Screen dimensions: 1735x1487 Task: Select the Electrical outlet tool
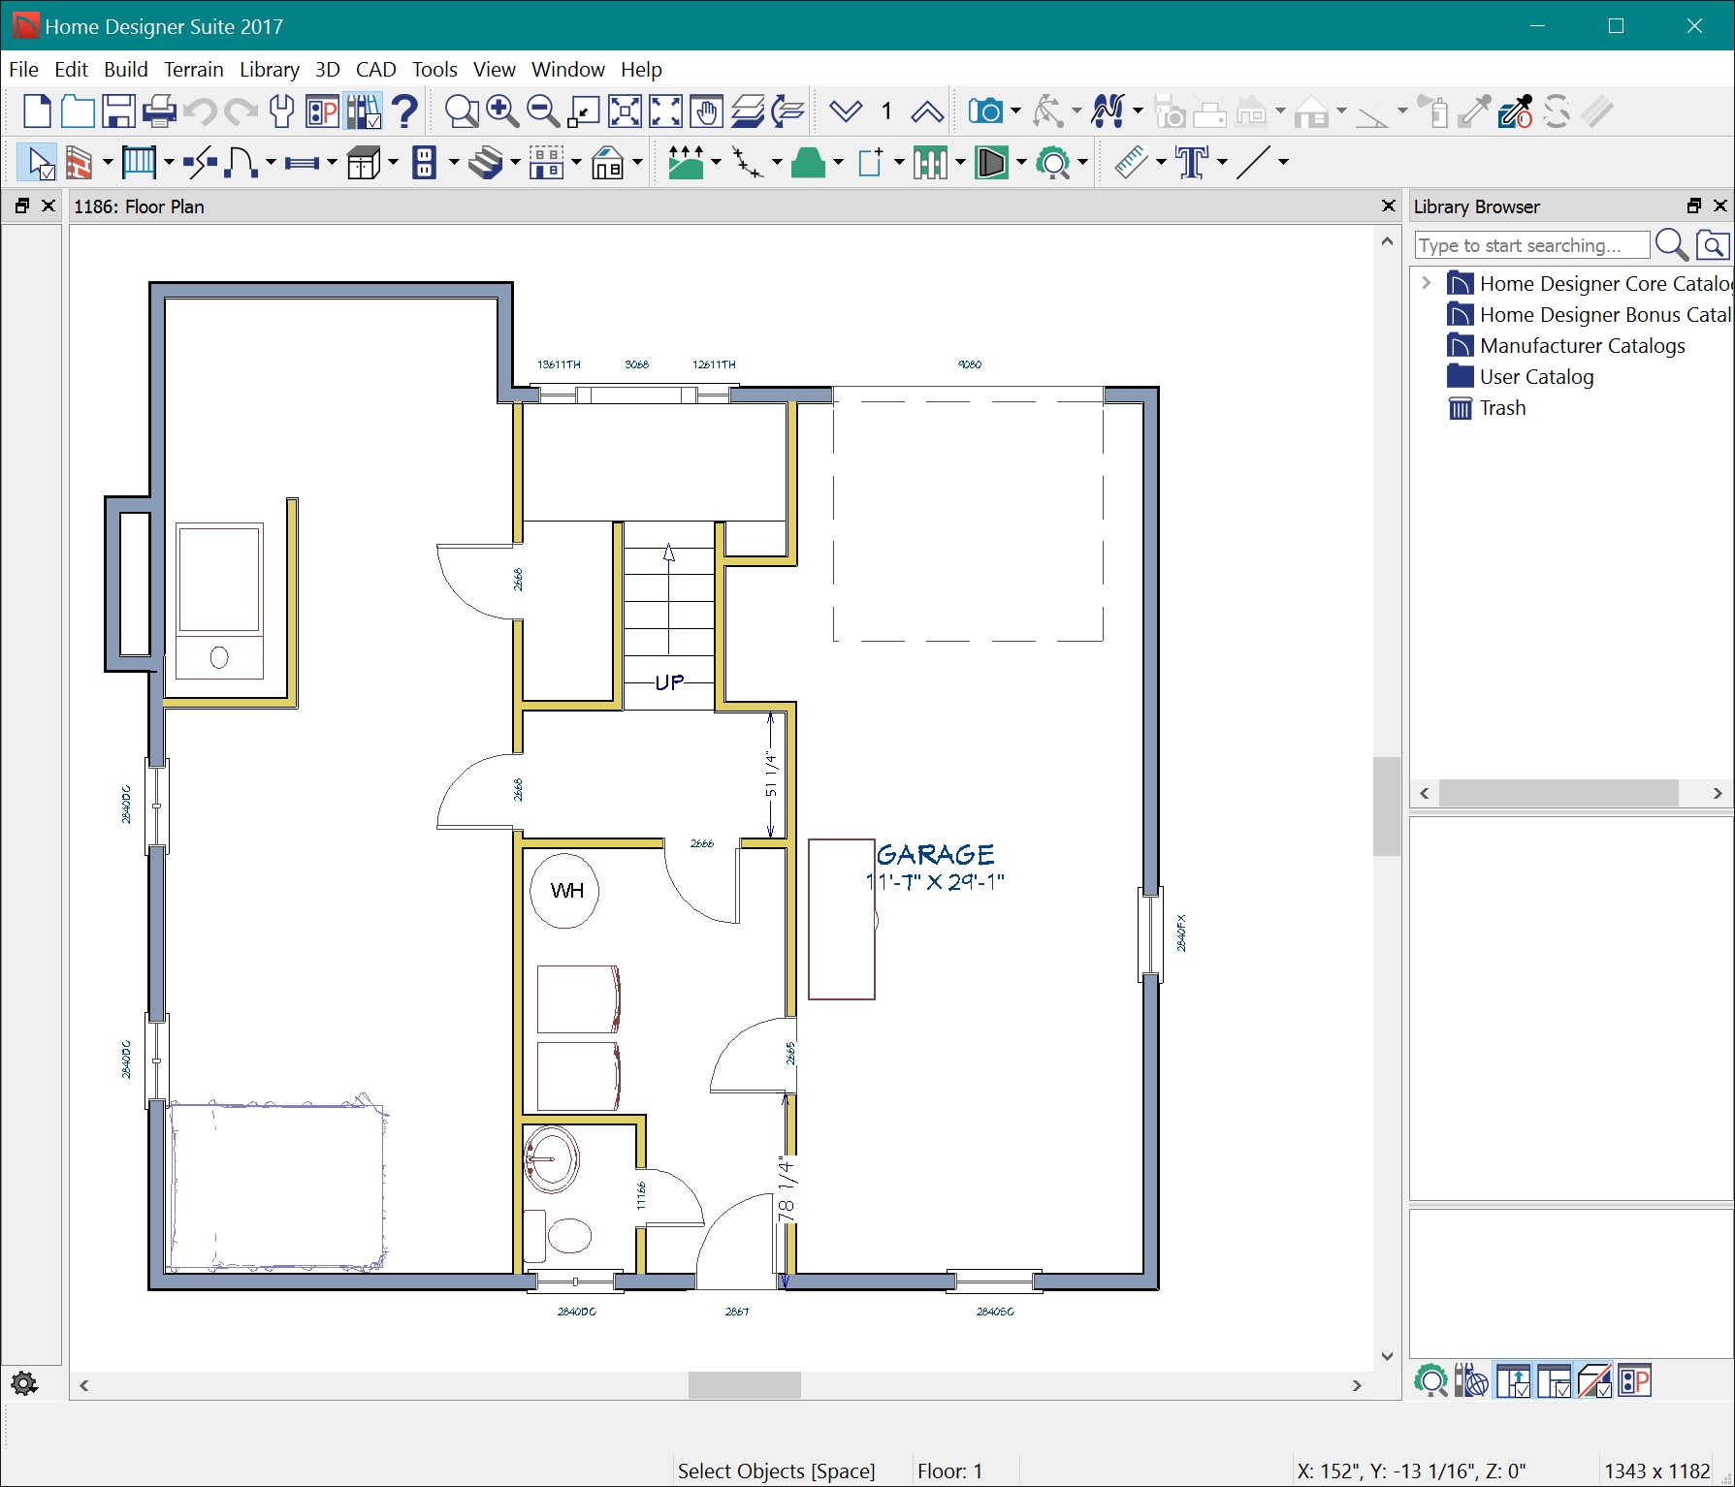pyautogui.click(x=424, y=163)
